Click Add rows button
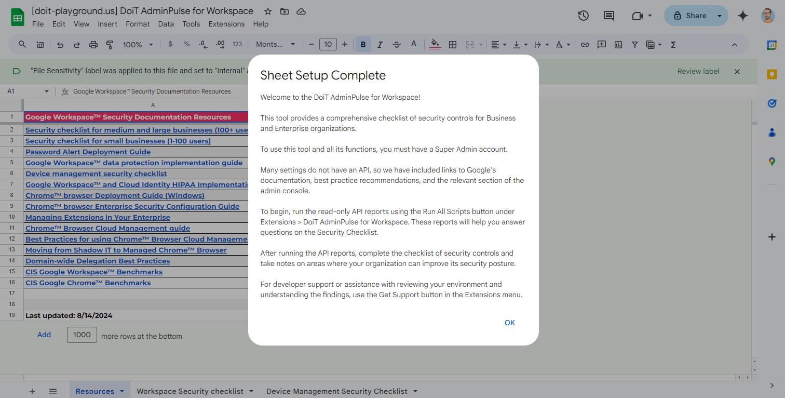 [44, 335]
